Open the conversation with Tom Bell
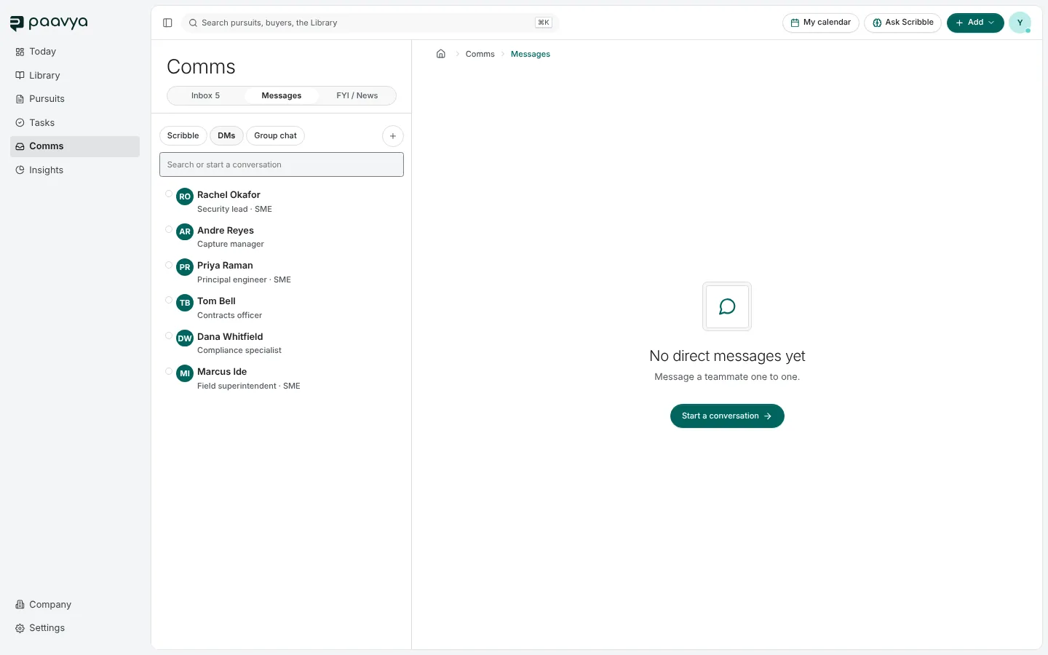The image size is (1048, 655). point(282,308)
